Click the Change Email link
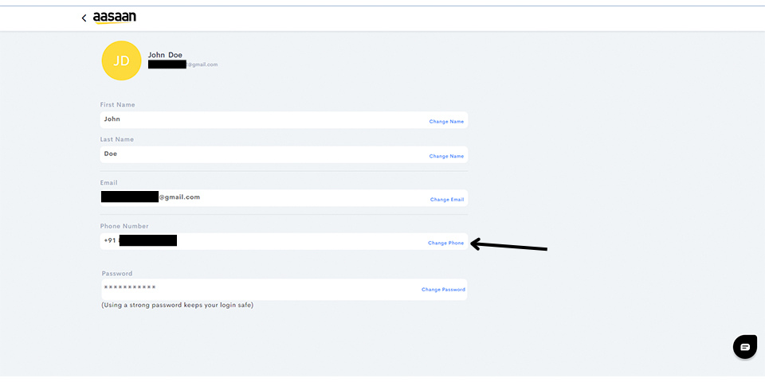The height and width of the screenshot is (382, 765). pos(447,199)
